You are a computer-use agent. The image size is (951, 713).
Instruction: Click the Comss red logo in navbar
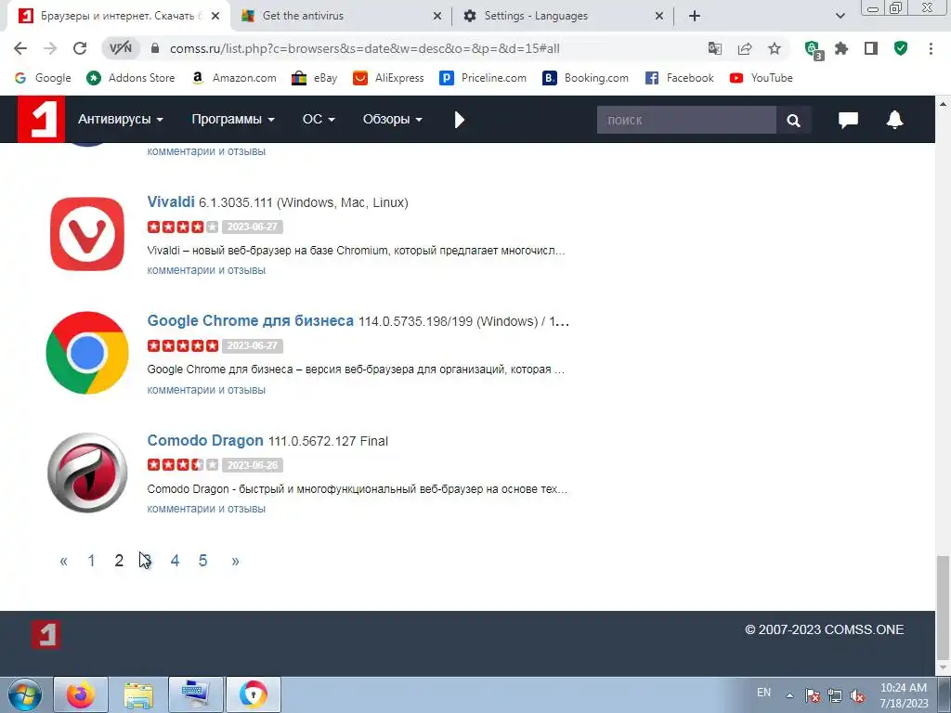(41, 120)
